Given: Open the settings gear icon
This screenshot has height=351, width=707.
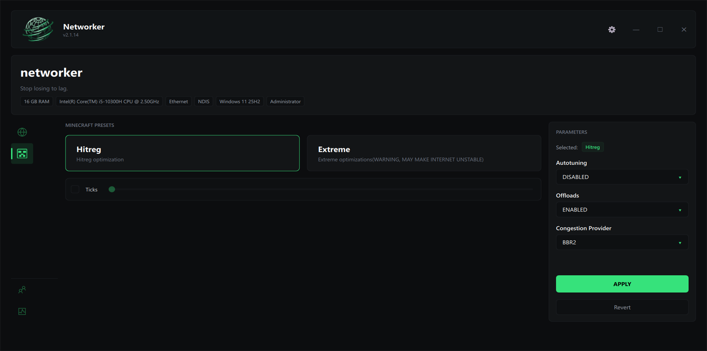Looking at the screenshot, I should (612, 29).
